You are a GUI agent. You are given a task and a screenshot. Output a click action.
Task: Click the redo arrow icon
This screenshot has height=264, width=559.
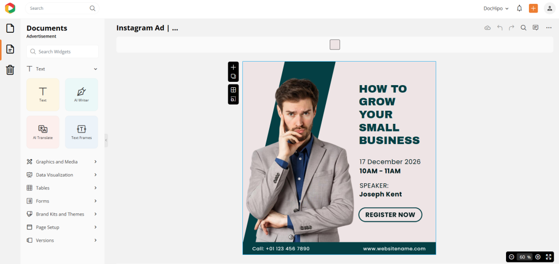[x=512, y=28]
